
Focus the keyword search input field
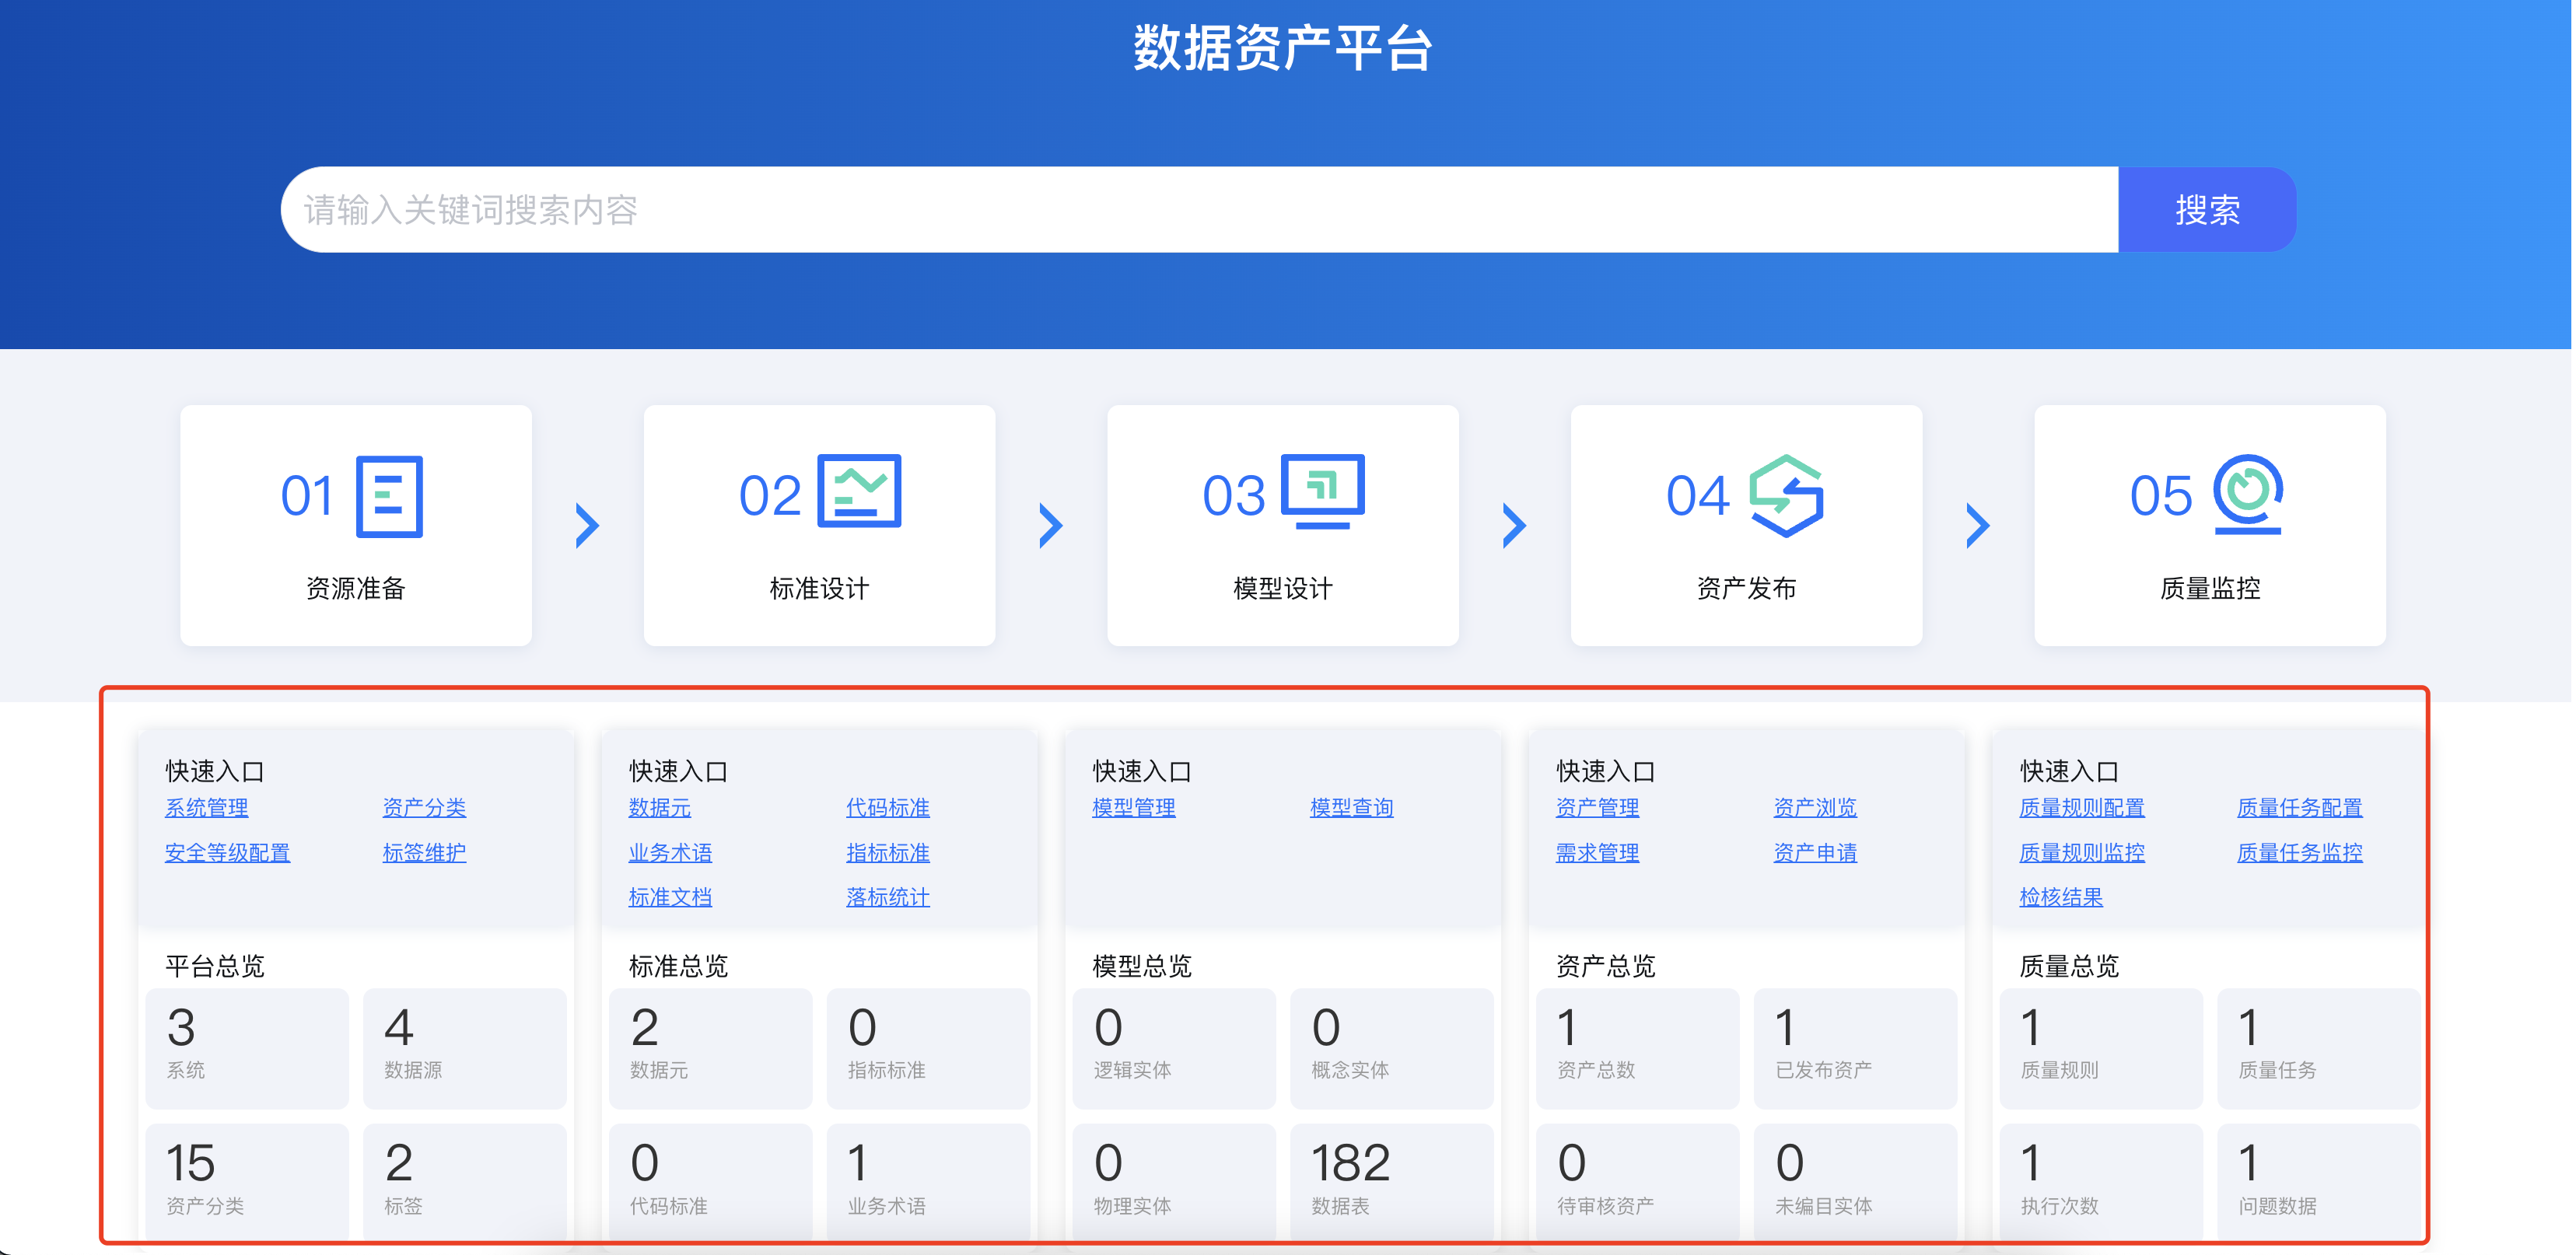click(1199, 210)
